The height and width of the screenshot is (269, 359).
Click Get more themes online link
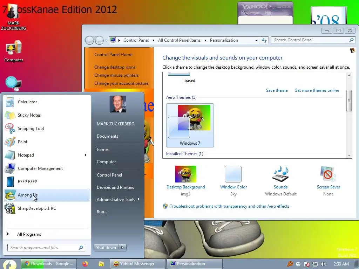[317, 90]
